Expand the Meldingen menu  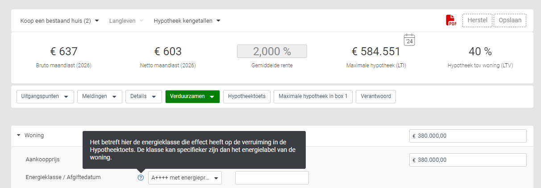(x=100, y=96)
